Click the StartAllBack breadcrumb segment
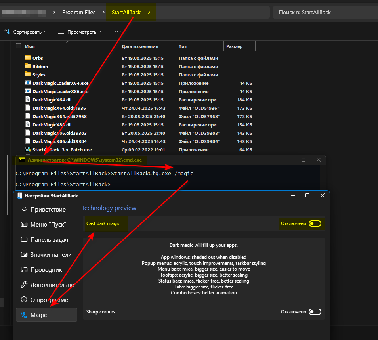378x340 pixels. 126,12
